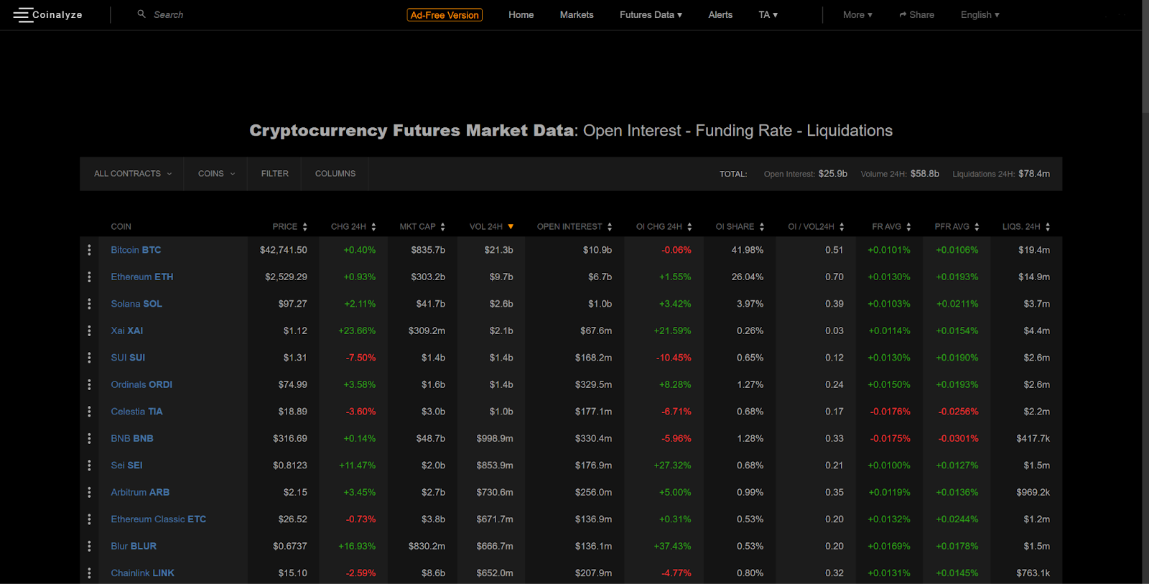
Task: Open the Blur BLUR link
Action: (134, 546)
